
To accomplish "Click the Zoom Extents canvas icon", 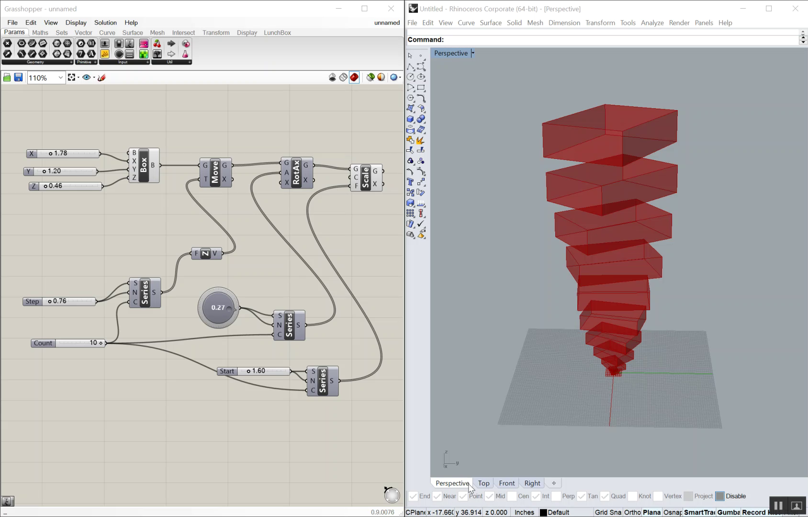I will [x=72, y=77].
